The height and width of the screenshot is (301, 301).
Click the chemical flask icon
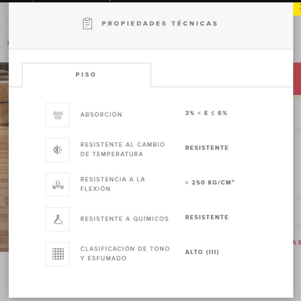[58, 219]
